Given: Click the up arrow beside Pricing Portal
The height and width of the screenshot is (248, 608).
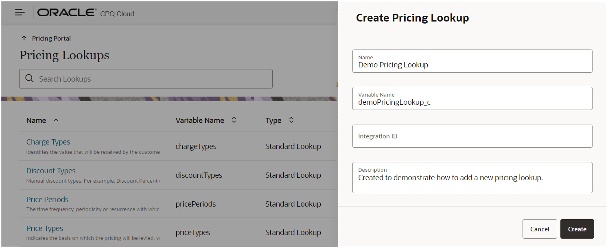Looking at the screenshot, I should pyautogui.click(x=24, y=39).
